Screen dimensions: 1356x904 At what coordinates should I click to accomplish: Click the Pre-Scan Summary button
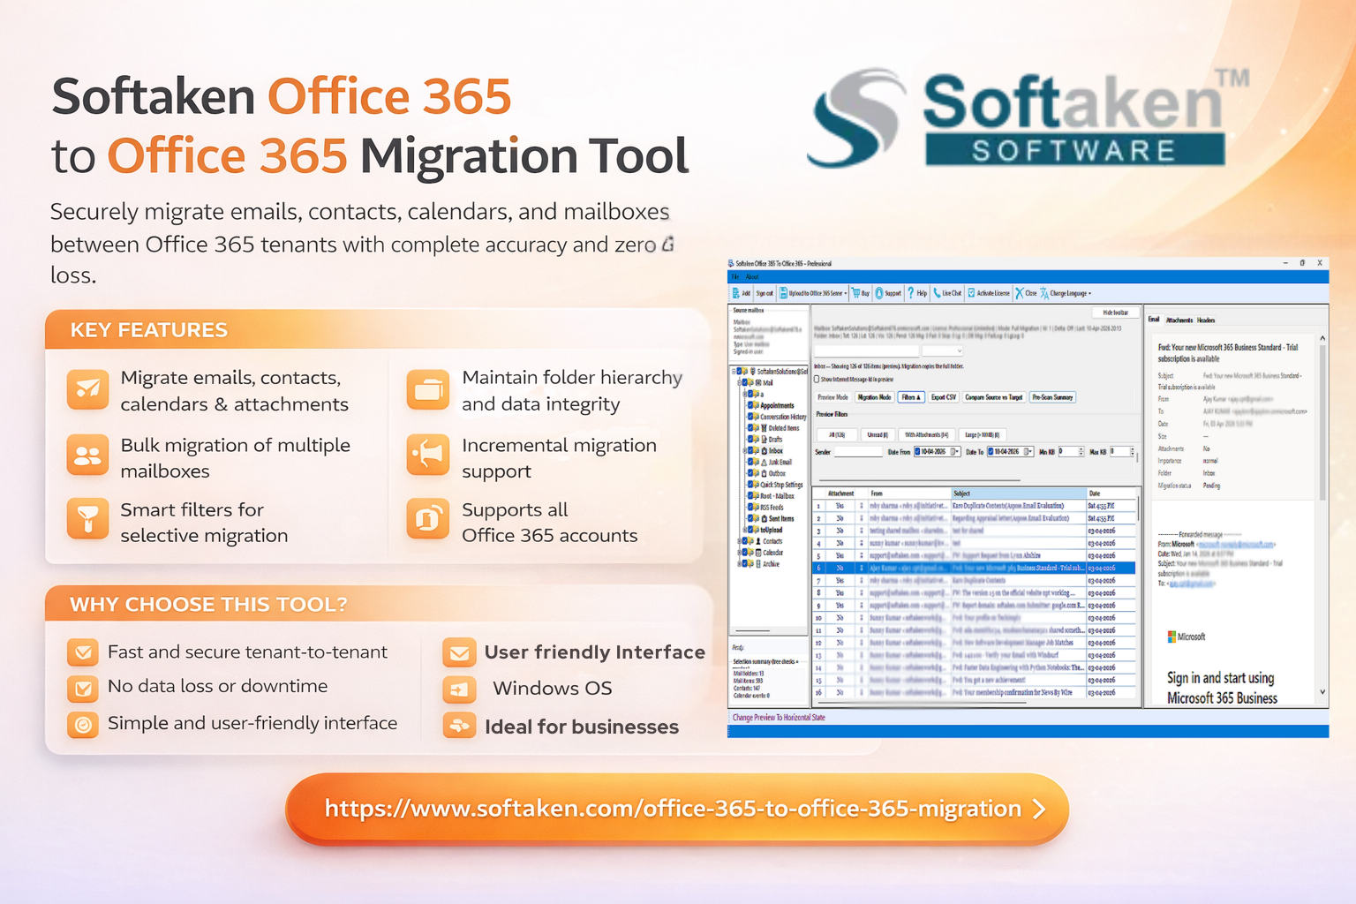pyautogui.click(x=1052, y=397)
